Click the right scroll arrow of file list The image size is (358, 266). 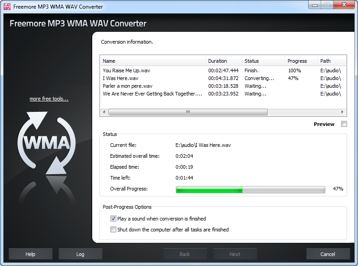[x=342, y=112]
